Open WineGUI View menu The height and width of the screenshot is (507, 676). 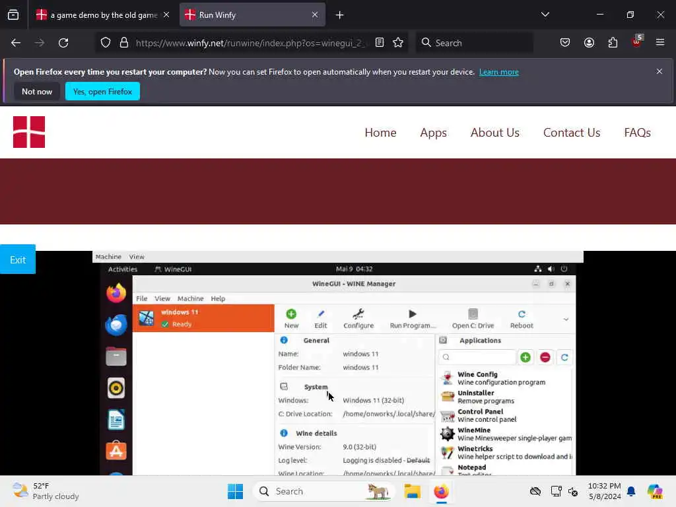162,298
